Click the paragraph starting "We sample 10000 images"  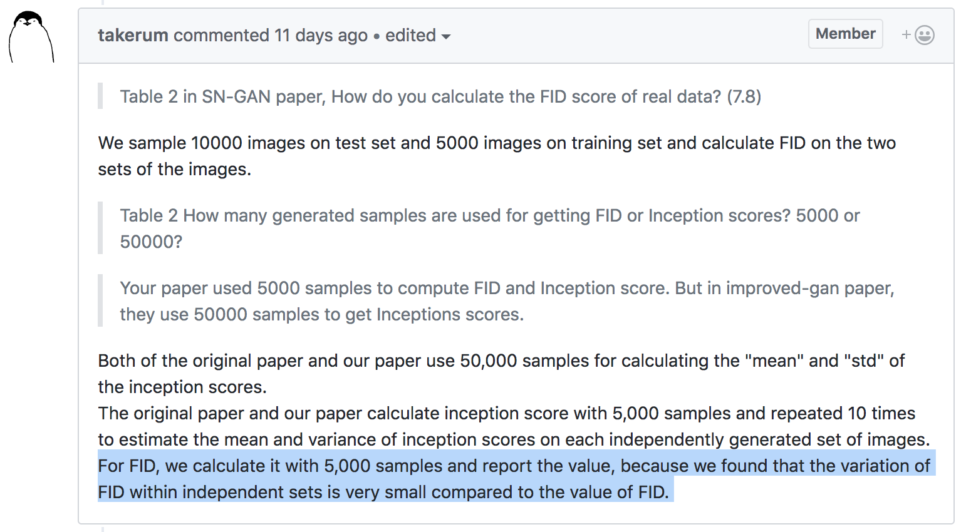(496, 143)
